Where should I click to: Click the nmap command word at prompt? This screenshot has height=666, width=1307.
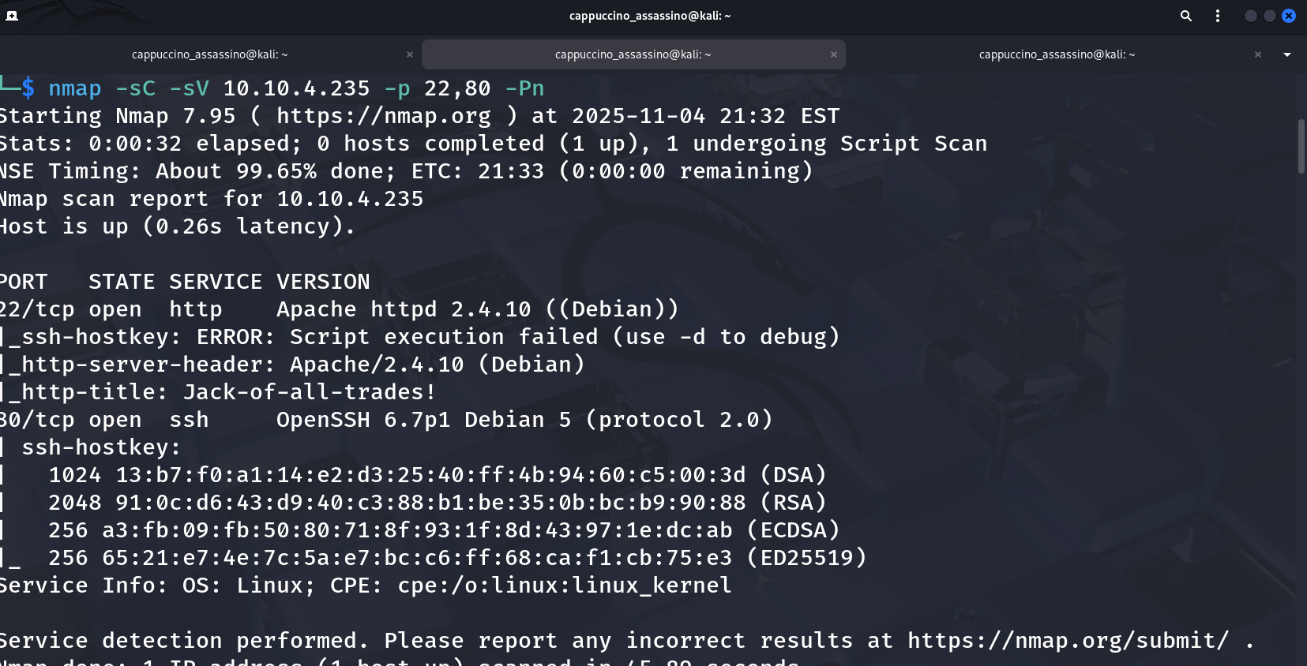[75, 88]
